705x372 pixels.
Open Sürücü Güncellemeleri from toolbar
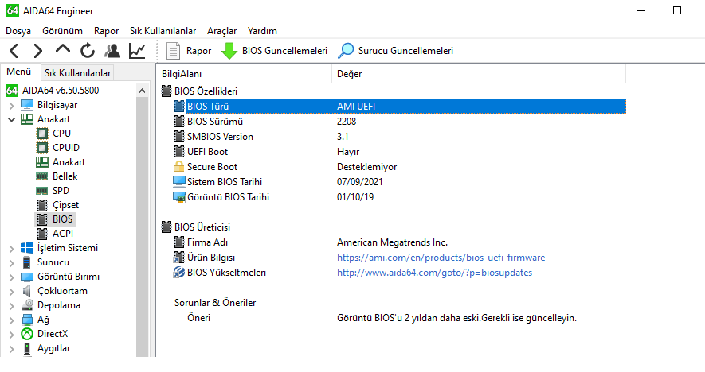click(x=396, y=51)
